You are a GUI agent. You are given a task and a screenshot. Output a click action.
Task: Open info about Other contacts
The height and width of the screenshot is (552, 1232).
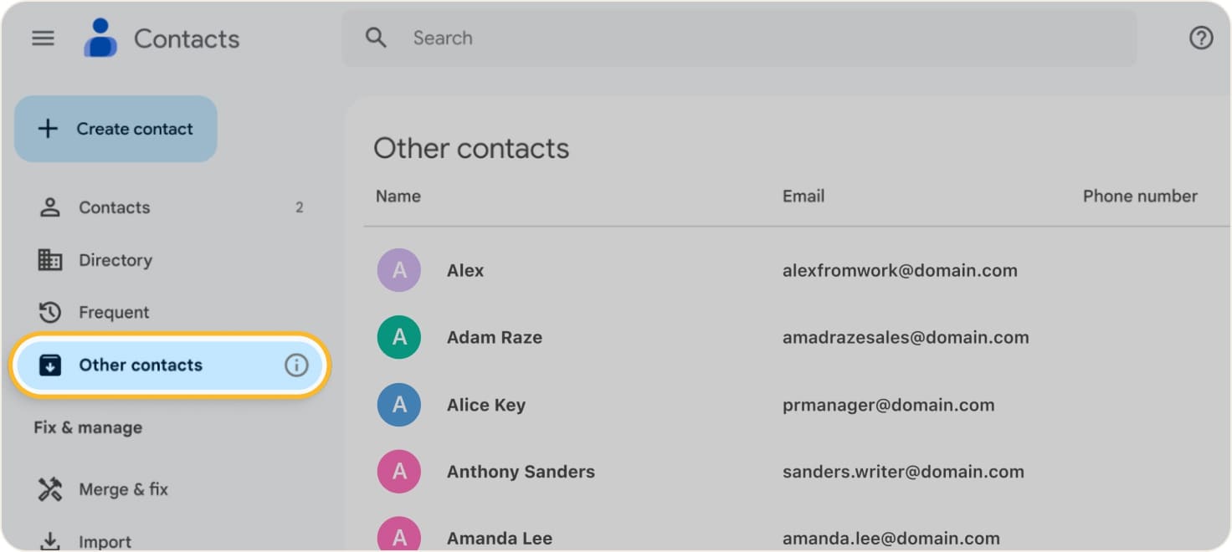(296, 365)
